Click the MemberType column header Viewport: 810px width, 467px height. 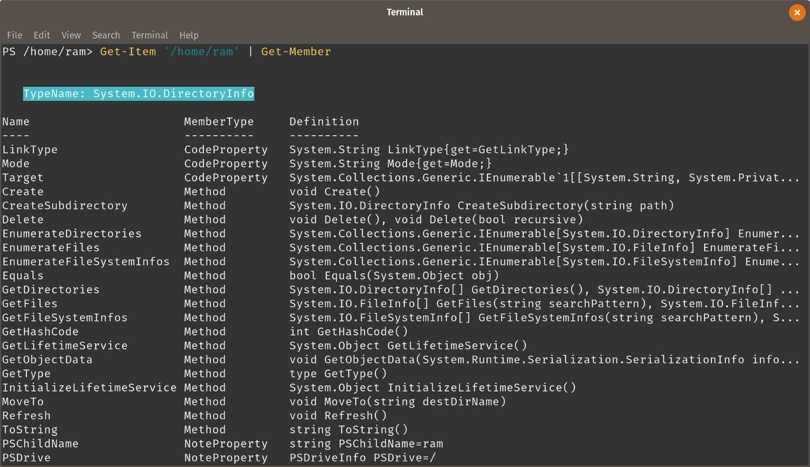pos(219,122)
